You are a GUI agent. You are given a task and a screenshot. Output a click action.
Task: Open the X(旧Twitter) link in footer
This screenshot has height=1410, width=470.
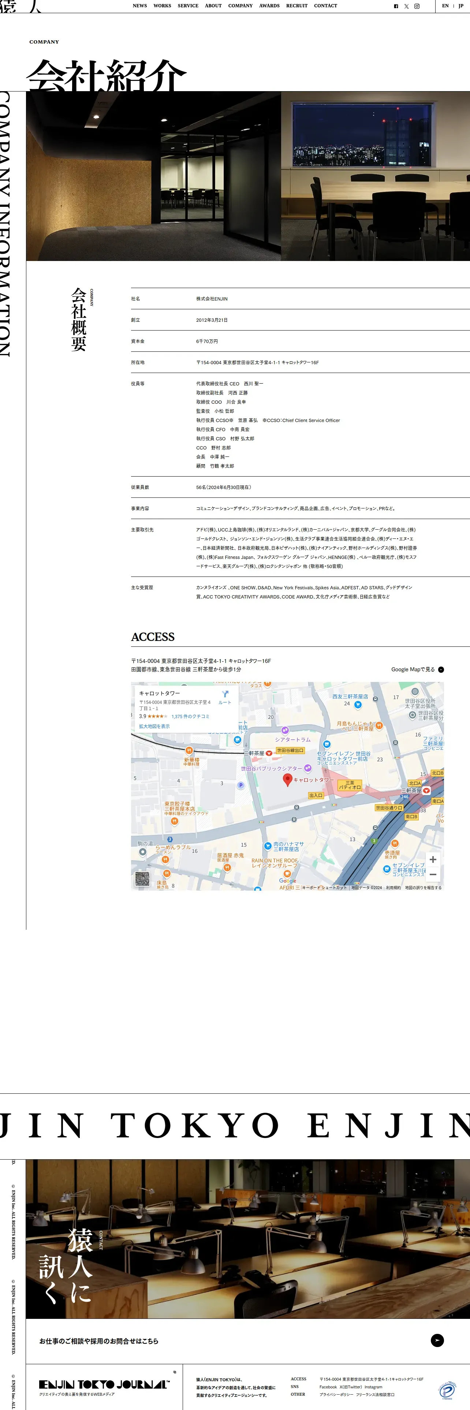351,1387
